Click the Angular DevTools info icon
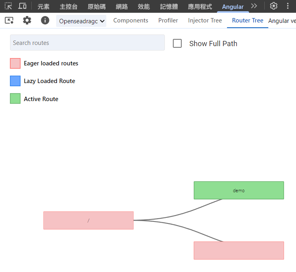The image size is (296, 272). [x=45, y=20]
